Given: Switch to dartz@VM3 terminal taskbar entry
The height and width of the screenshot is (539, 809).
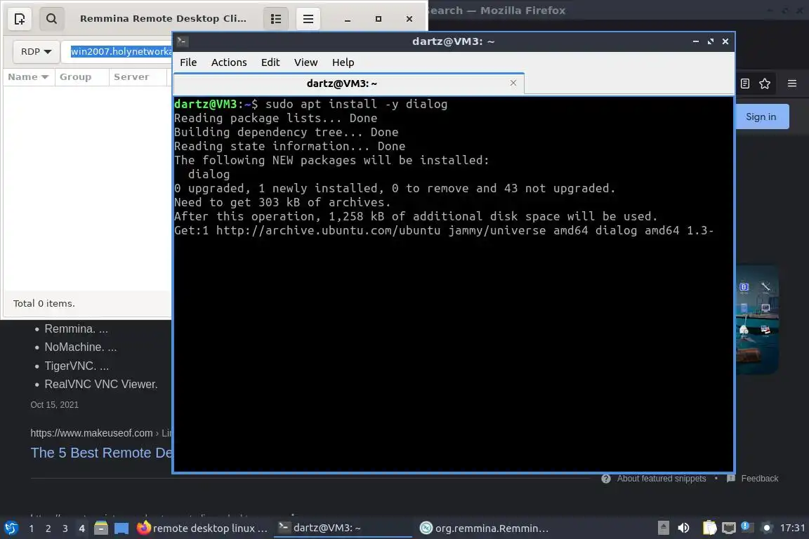Looking at the screenshot, I should [343, 528].
